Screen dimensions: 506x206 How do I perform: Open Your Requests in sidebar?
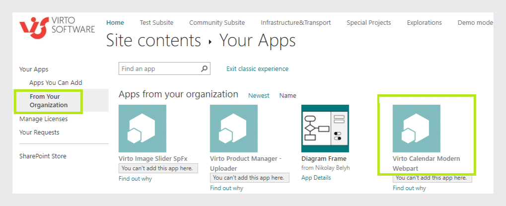[39, 132]
